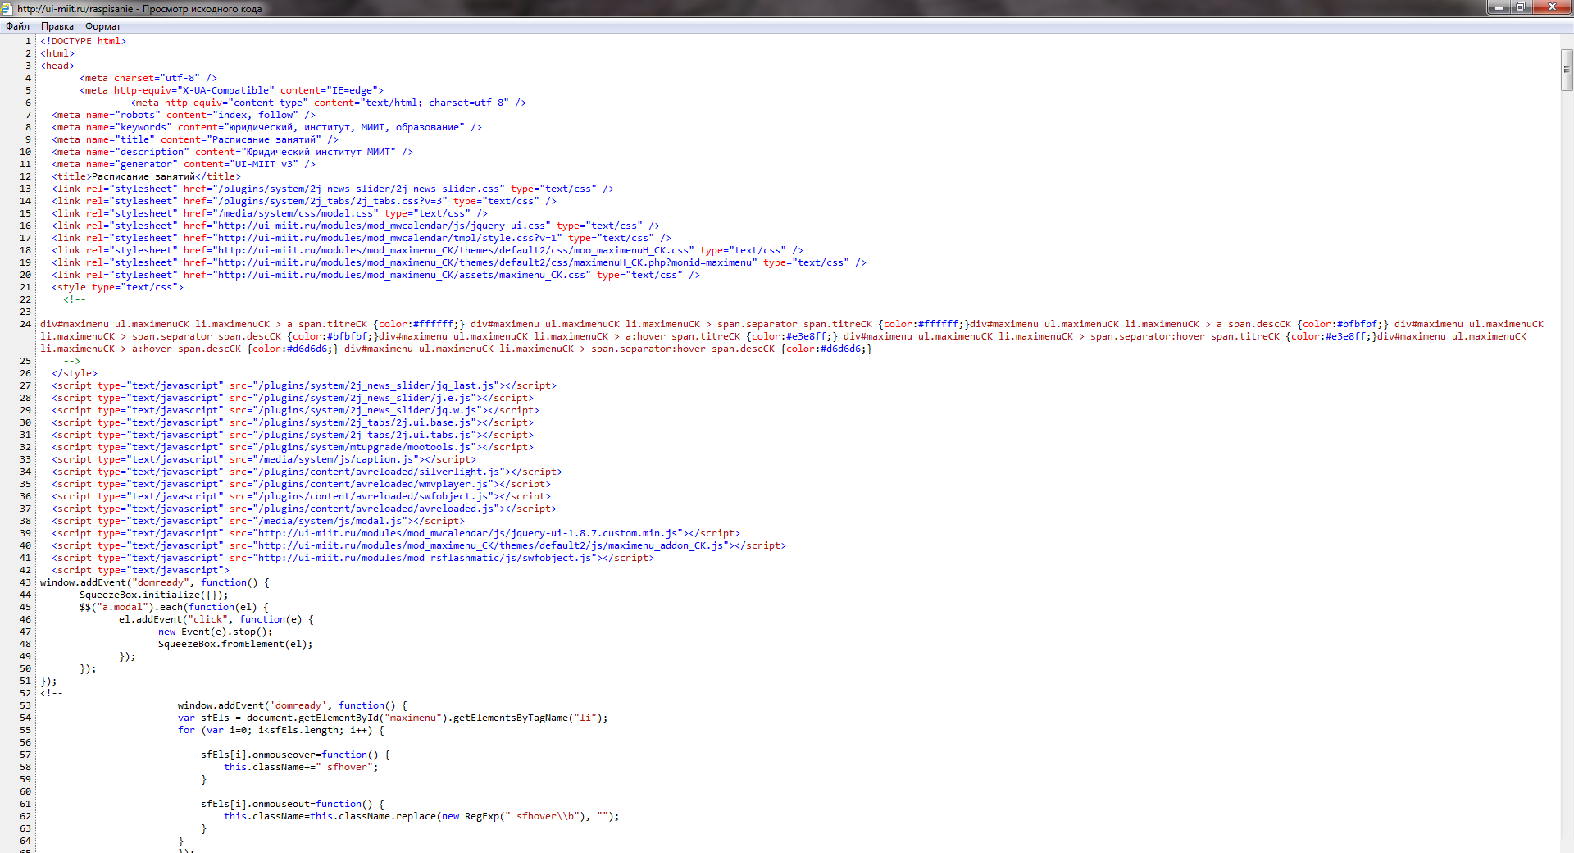Click the jquery-ui-1.8.7.custom.min.js script line

coord(396,533)
